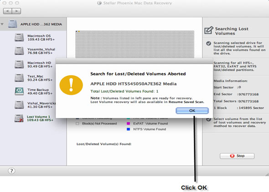This screenshot has width=269, height=192.
Task: Click the Test_Mac 93.24 GB label
Action: [40, 78]
